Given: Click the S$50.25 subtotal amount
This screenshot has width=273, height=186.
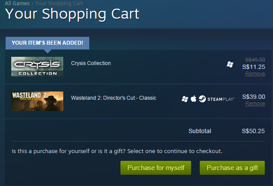Looking at the screenshot, I should 253,131.
